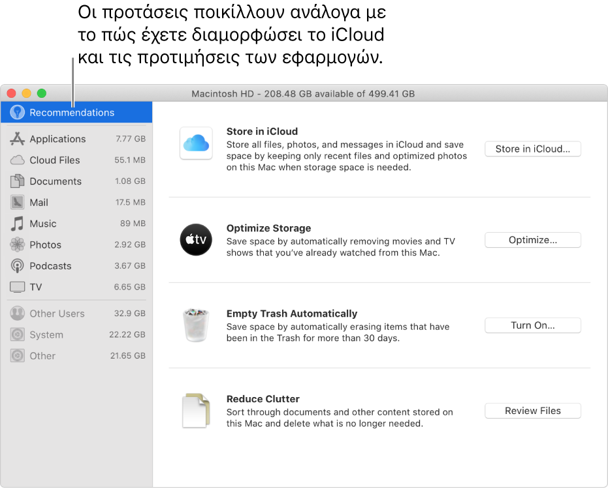Image resolution: width=608 pixels, height=489 pixels.
Task: Click the Trash can icon
Action: coord(196,325)
